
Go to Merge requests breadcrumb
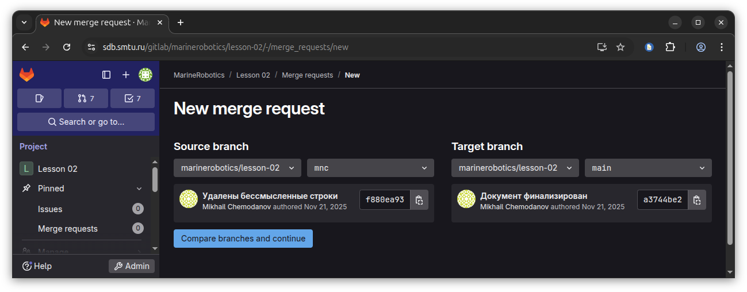click(308, 75)
